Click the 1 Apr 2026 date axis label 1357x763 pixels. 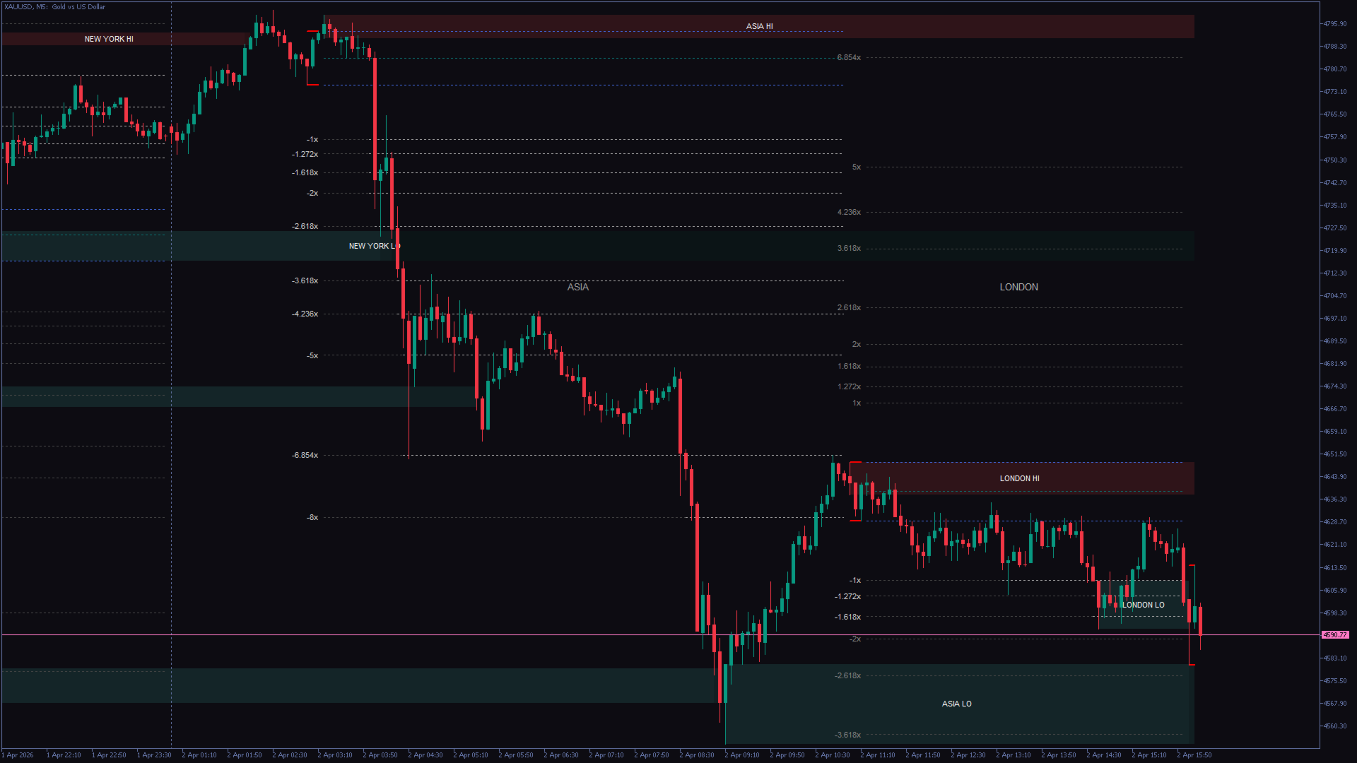point(18,755)
